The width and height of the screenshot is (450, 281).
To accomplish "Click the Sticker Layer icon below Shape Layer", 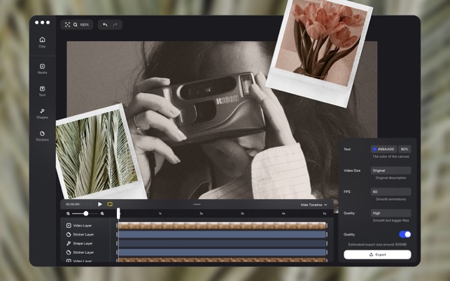I will click(x=69, y=252).
